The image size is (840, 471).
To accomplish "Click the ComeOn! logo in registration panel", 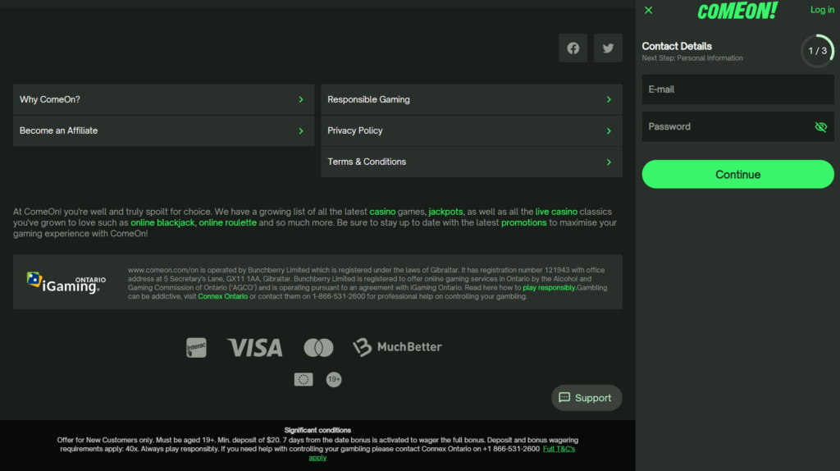I will (737, 11).
